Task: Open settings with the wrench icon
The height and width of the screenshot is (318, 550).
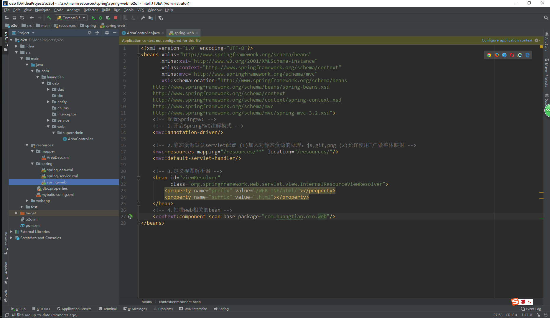Action: (x=143, y=18)
